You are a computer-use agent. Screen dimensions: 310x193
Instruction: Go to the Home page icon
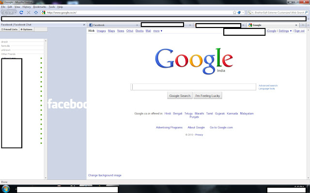tap(36, 13)
